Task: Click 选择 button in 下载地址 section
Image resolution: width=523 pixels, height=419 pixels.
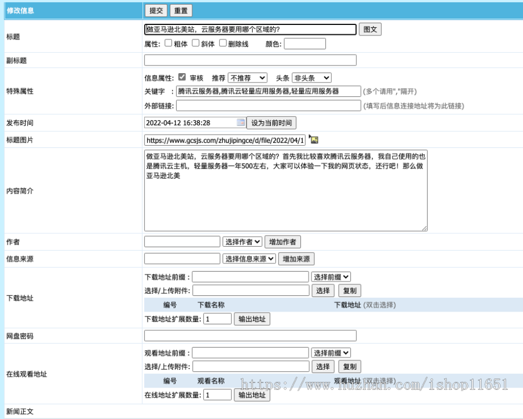Action: pos(323,290)
